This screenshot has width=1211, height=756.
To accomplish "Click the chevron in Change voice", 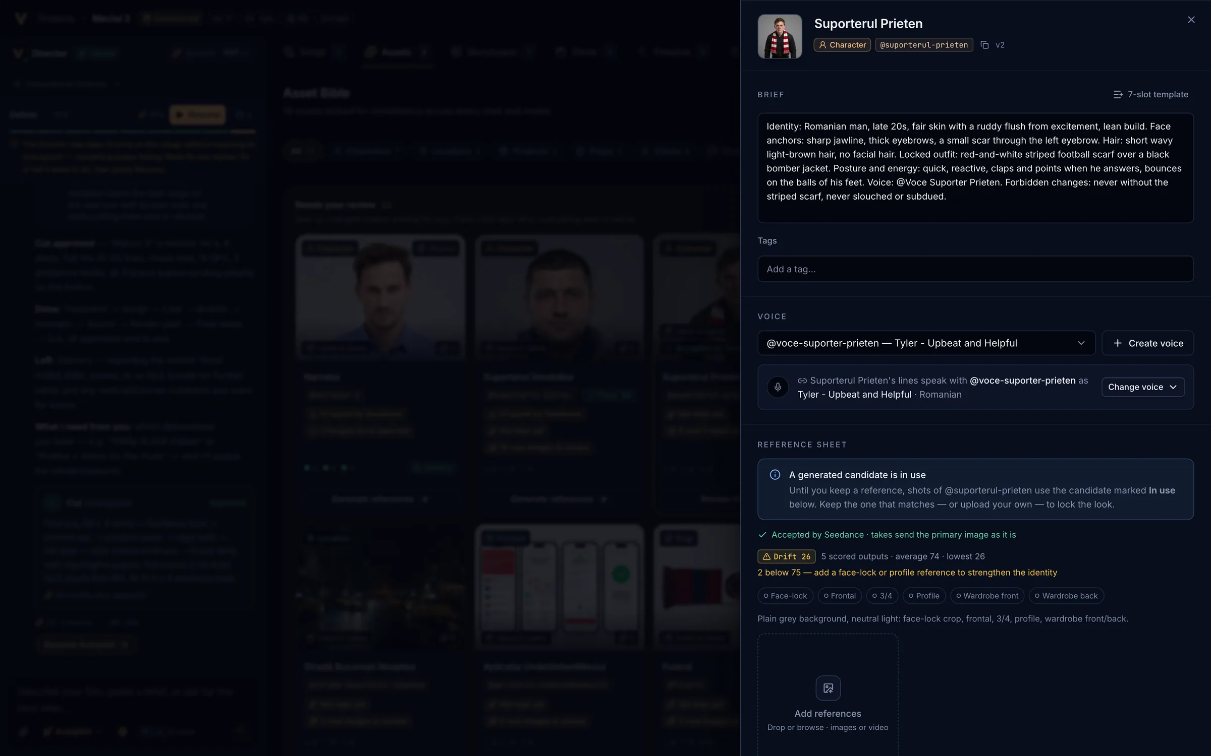I will tap(1173, 387).
